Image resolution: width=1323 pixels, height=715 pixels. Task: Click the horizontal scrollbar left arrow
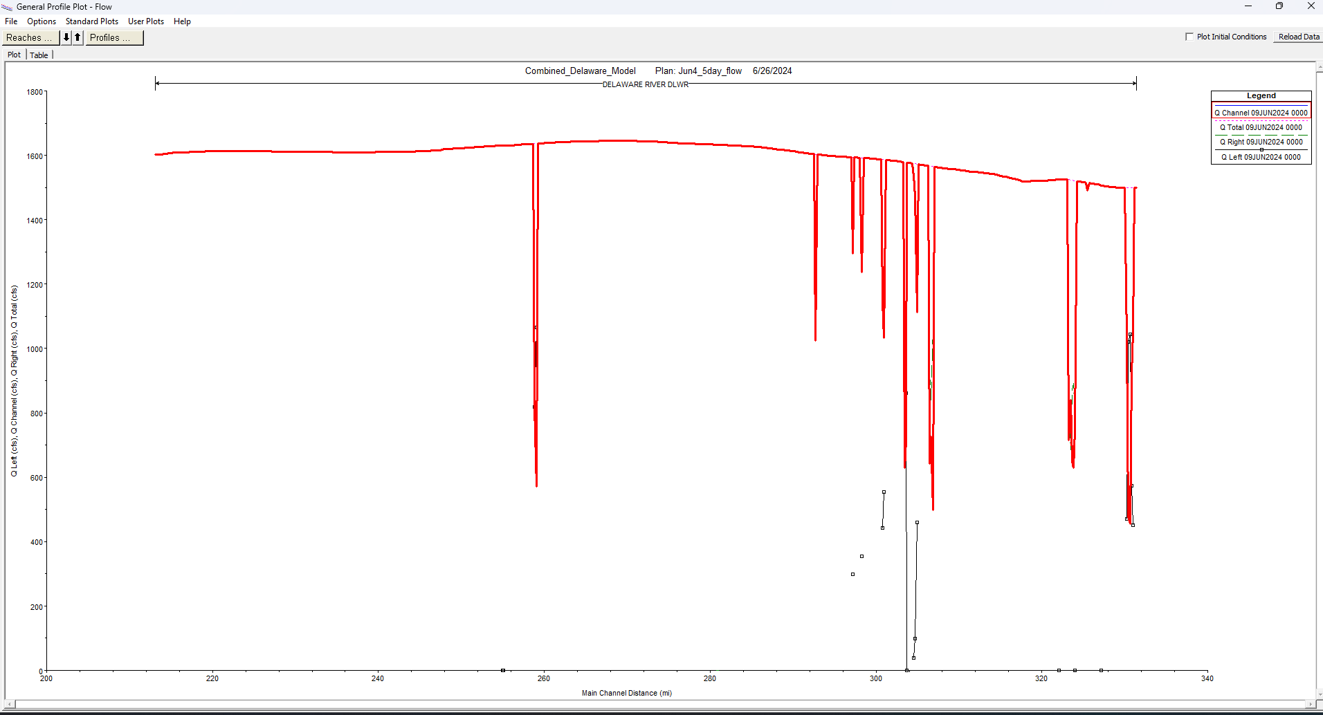pos(10,704)
